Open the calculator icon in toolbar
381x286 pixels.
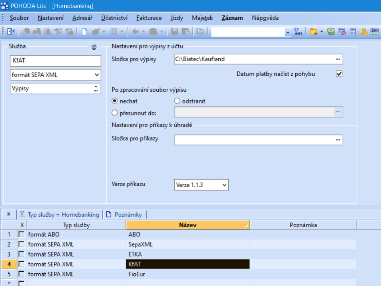tap(352, 32)
